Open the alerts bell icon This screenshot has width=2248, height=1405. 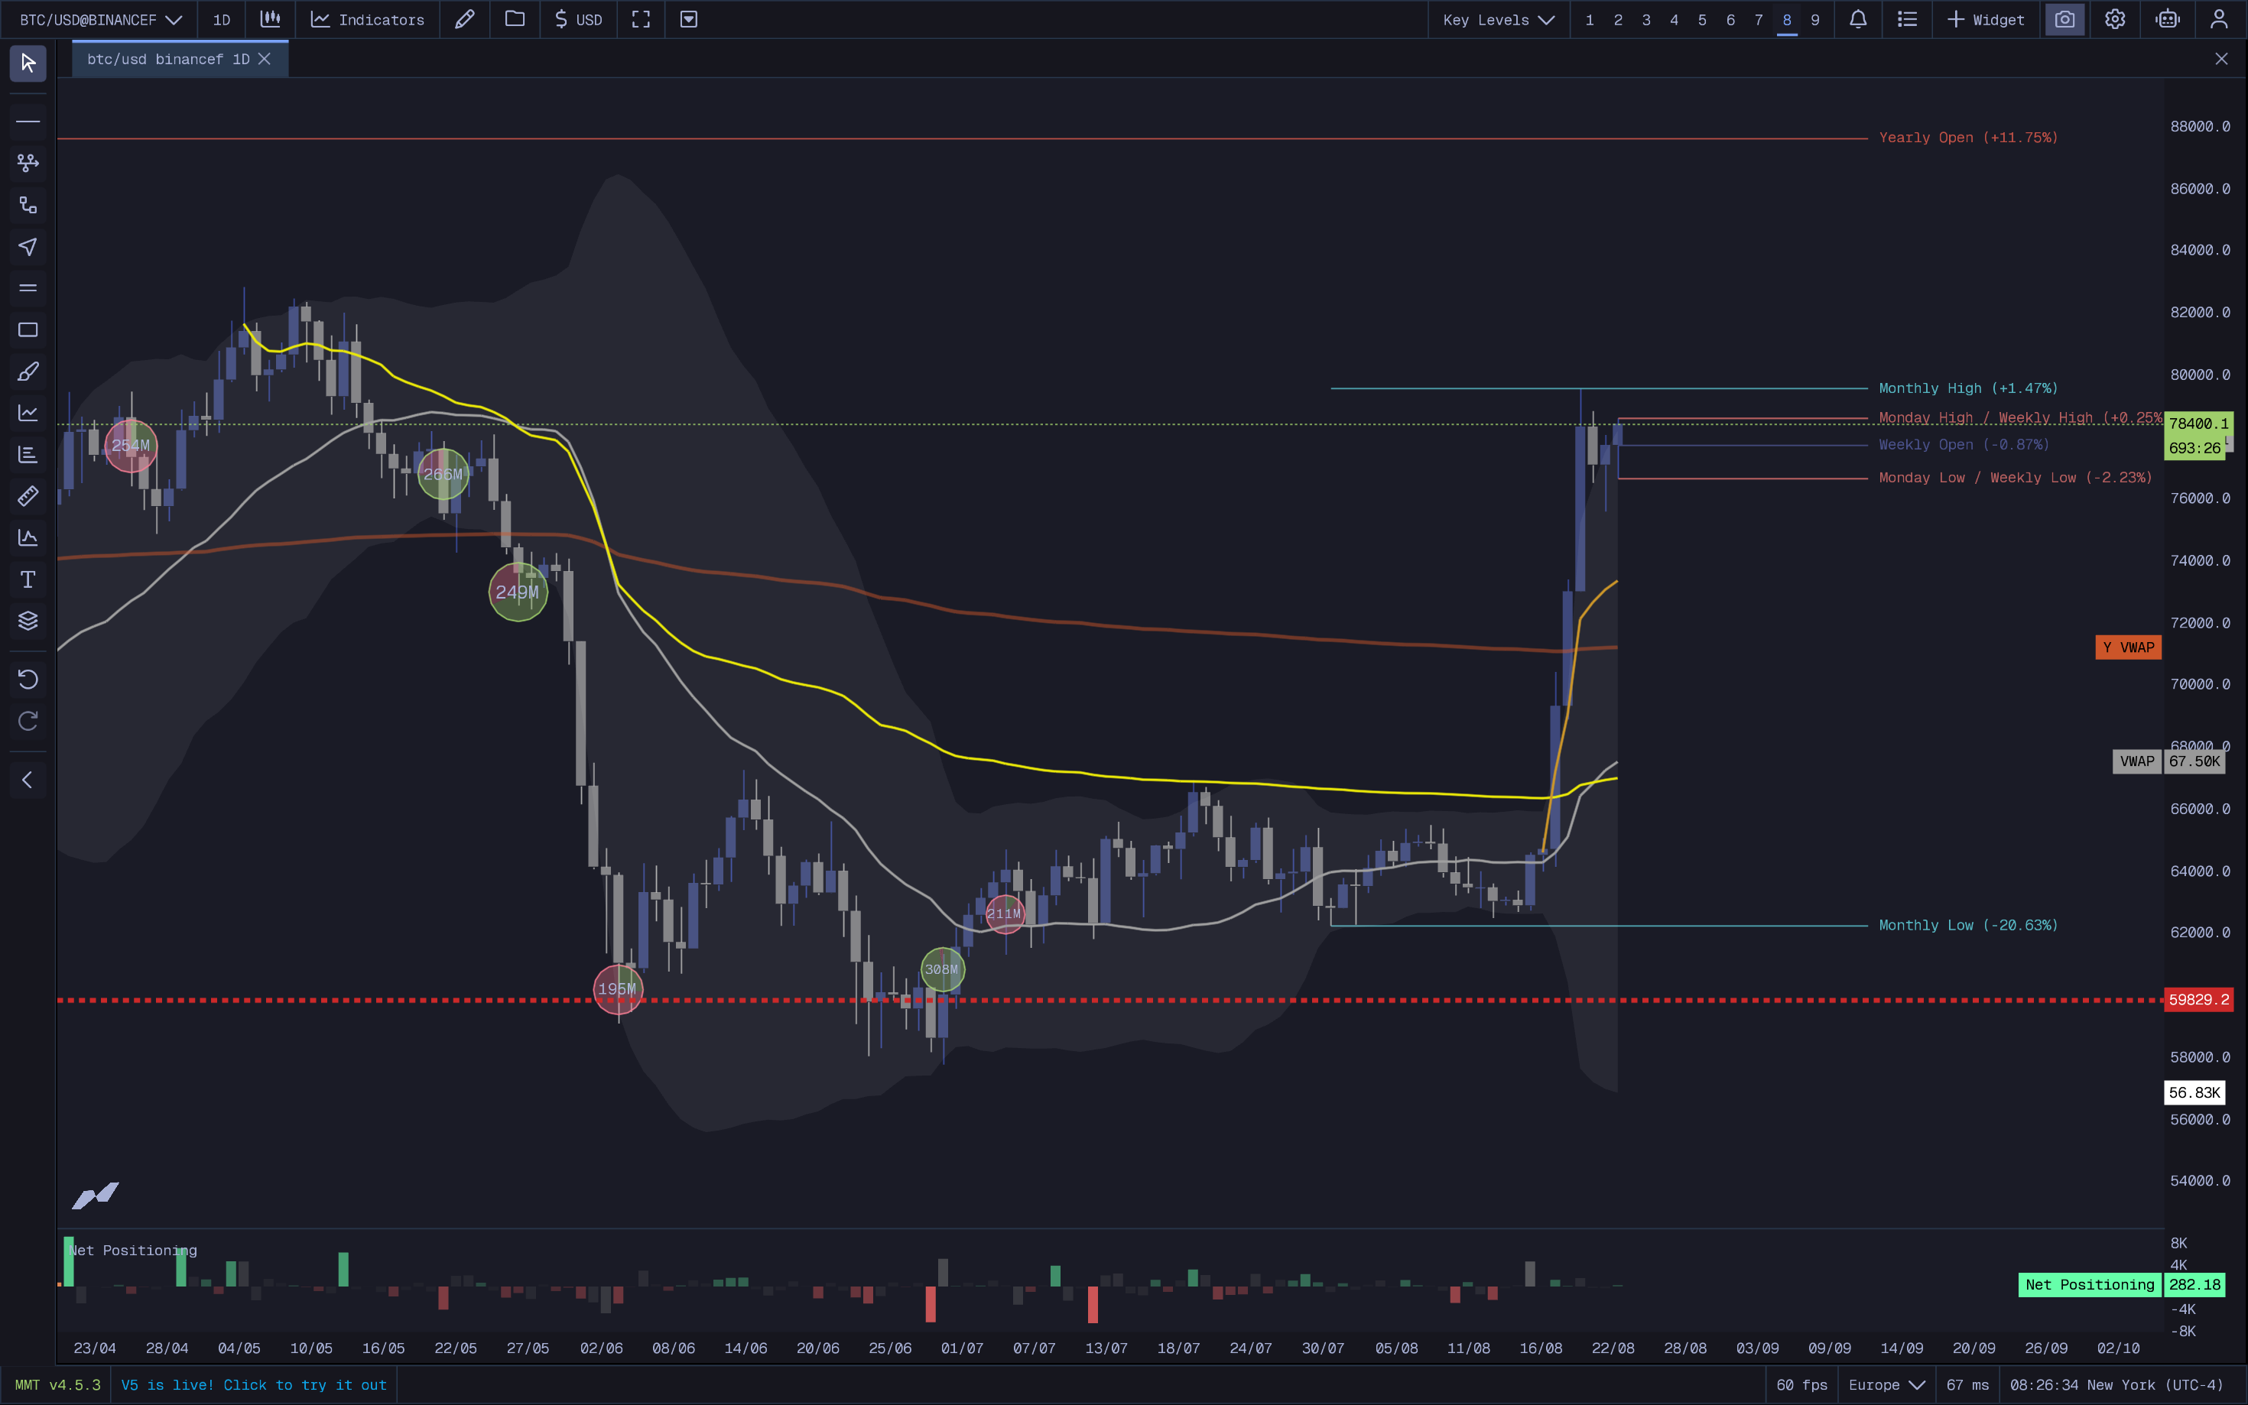point(1858,20)
